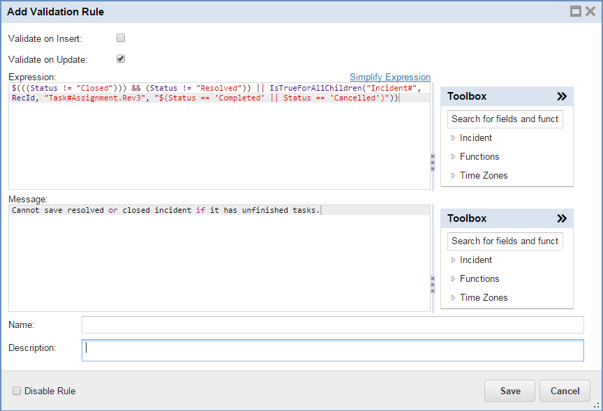The image size is (603, 411).
Task: Select the Time Zones label in Expression Toolbox
Action: 484,175
